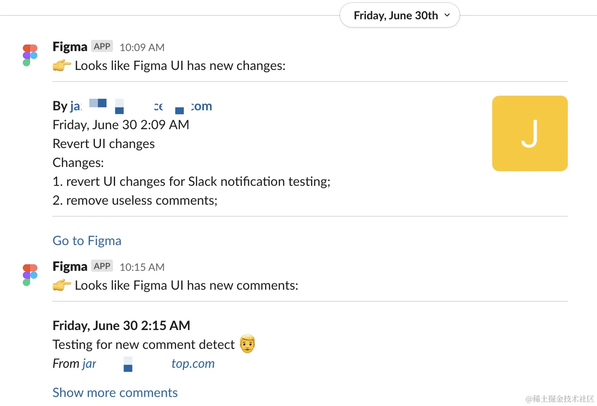This screenshot has width=597, height=406.
Task: Click the 10:15 AM message timestamp
Action: pos(142,267)
